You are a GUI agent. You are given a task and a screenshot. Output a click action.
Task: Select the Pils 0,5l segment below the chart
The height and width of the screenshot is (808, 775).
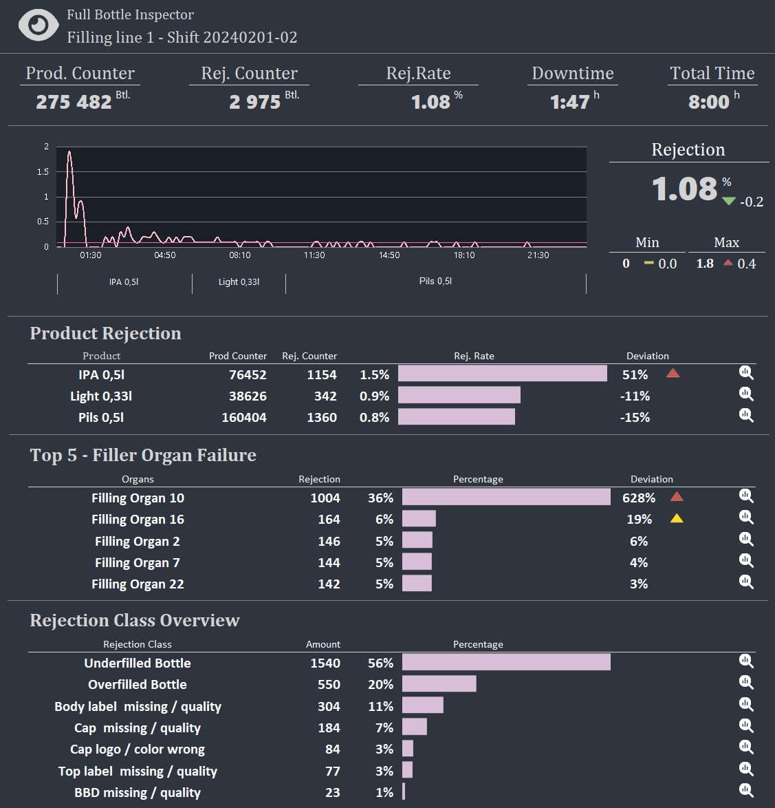point(436,283)
